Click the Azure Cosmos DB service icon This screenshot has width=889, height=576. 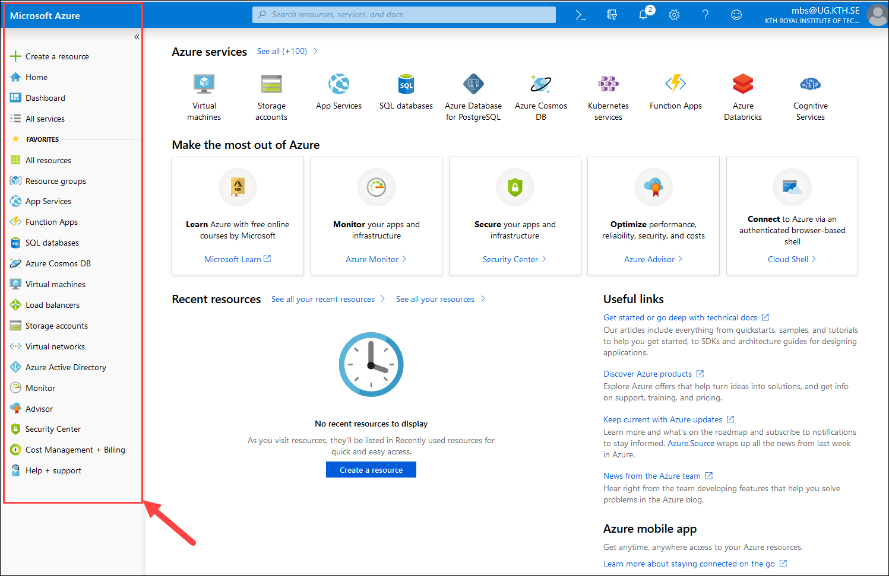[x=540, y=84]
